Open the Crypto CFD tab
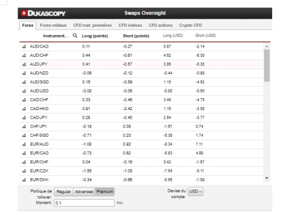 click(x=190, y=26)
